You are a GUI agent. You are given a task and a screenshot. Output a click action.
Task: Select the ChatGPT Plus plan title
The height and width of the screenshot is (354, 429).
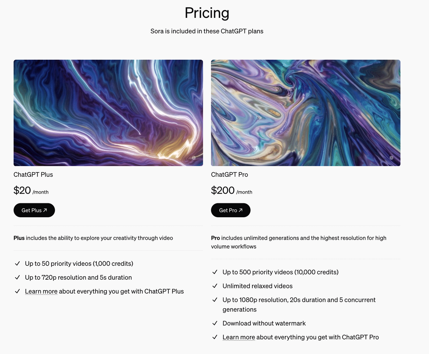click(33, 175)
